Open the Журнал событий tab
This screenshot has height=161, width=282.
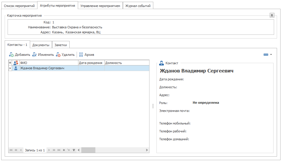tap(138, 6)
